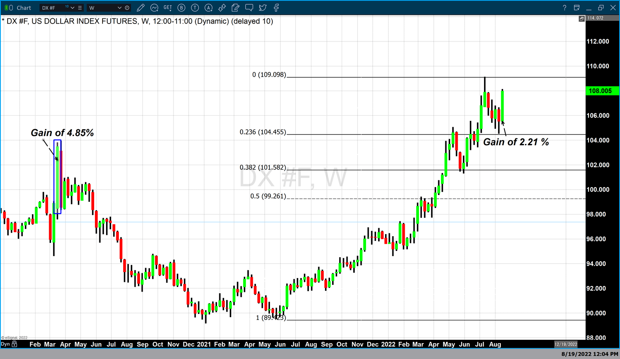
Task: Select the Aug label on the time axis
Action: tap(495, 344)
